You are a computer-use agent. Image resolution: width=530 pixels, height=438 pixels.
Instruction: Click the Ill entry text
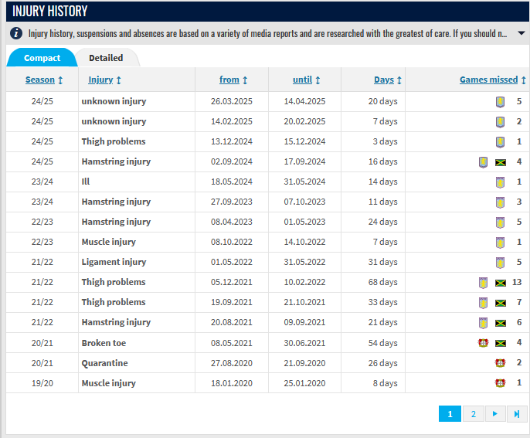coord(86,182)
